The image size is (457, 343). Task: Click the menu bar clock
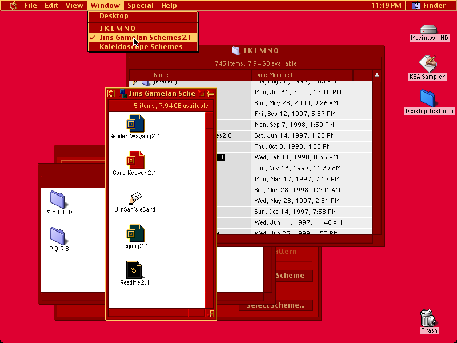tap(387, 5)
